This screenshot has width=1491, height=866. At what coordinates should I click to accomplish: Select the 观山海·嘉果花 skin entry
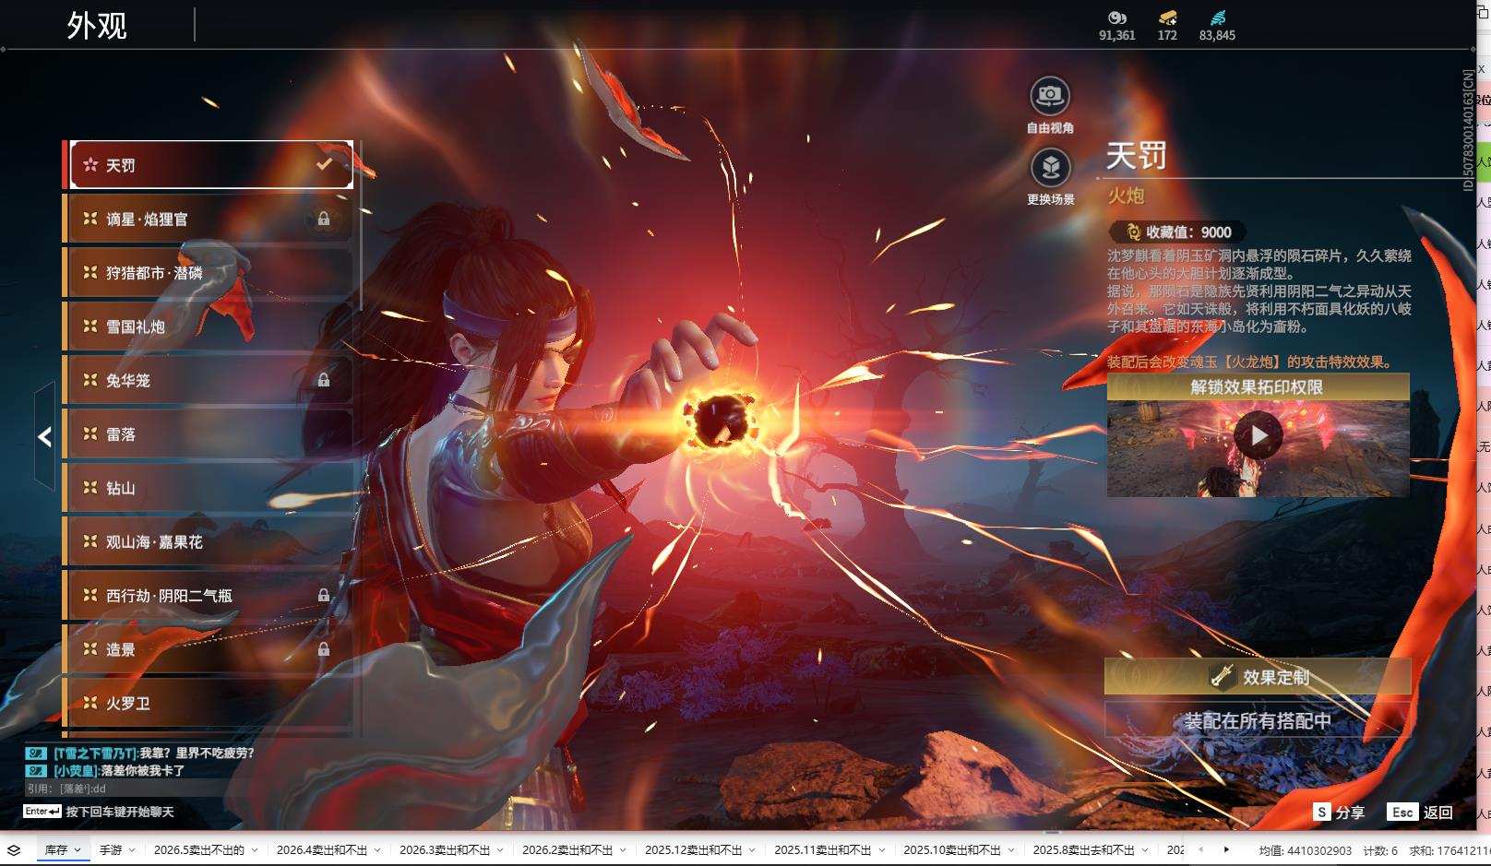209,542
